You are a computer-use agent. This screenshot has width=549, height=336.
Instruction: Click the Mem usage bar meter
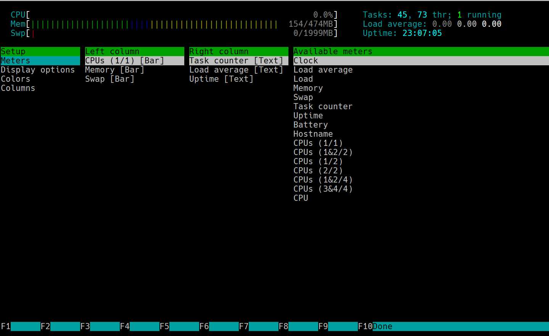pos(174,24)
